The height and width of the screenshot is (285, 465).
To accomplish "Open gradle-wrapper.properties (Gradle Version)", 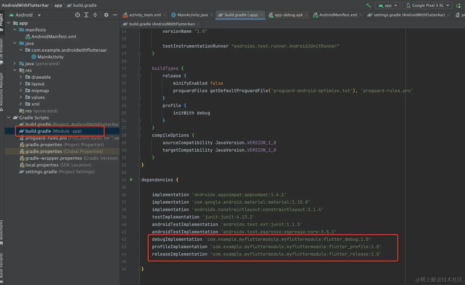I will click(x=68, y=158).
